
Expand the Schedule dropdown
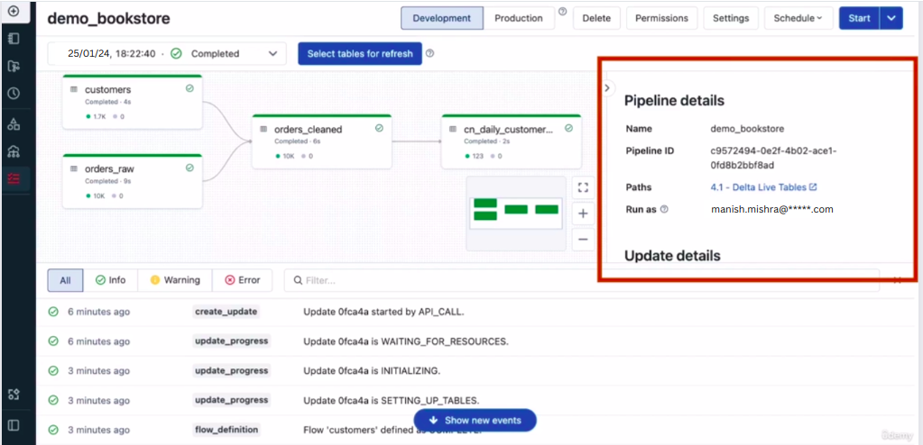click(x=798, y=18)
